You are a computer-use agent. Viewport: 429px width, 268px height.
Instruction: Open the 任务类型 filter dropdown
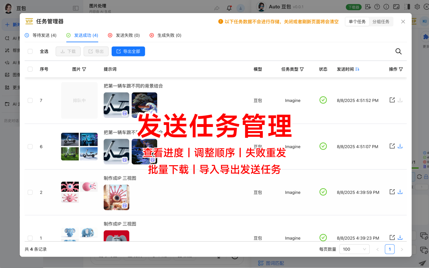302,69
